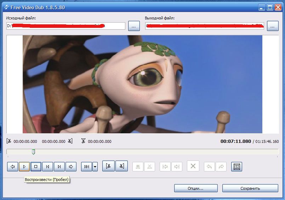Jump to previous frame button
This screenshot has height=200, width=285.
tap(47, 166)
